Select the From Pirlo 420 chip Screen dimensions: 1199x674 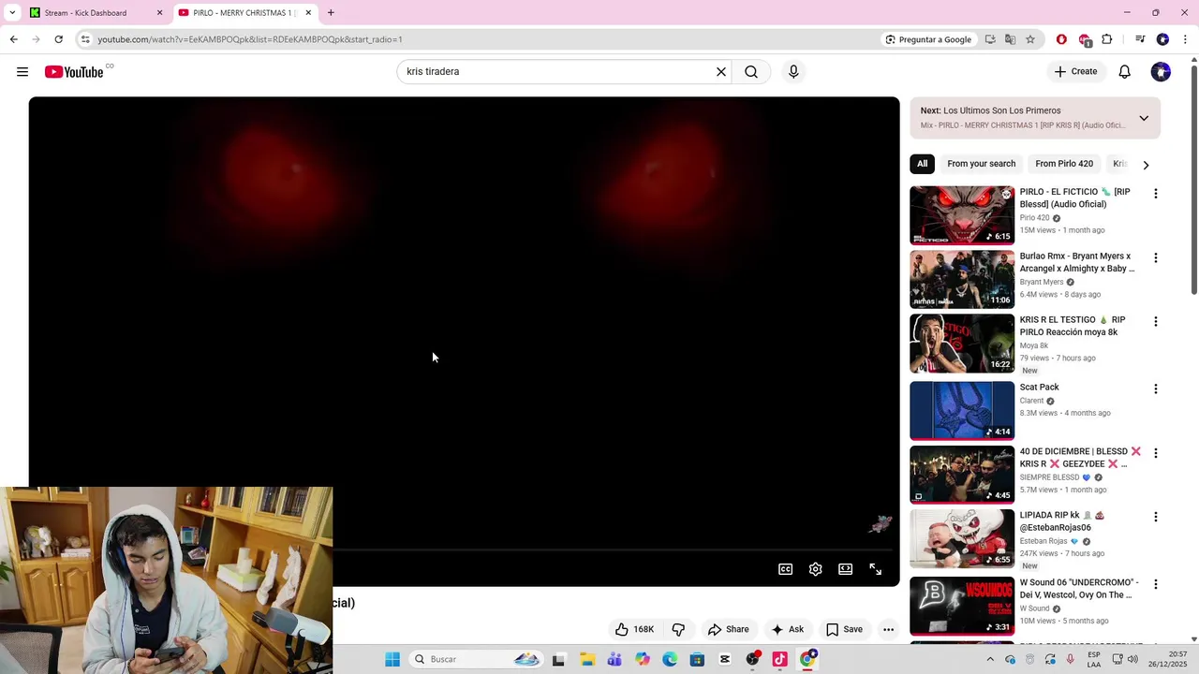point(1064,164)
